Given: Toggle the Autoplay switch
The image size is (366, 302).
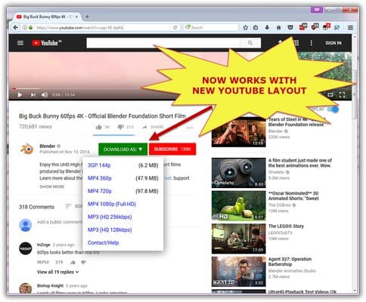Looking at the screenshot, I should pyautogui.click(x=333, y=109).
